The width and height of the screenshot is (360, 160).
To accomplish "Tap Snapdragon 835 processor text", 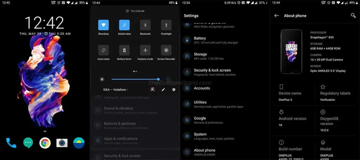I will [322, 37].
